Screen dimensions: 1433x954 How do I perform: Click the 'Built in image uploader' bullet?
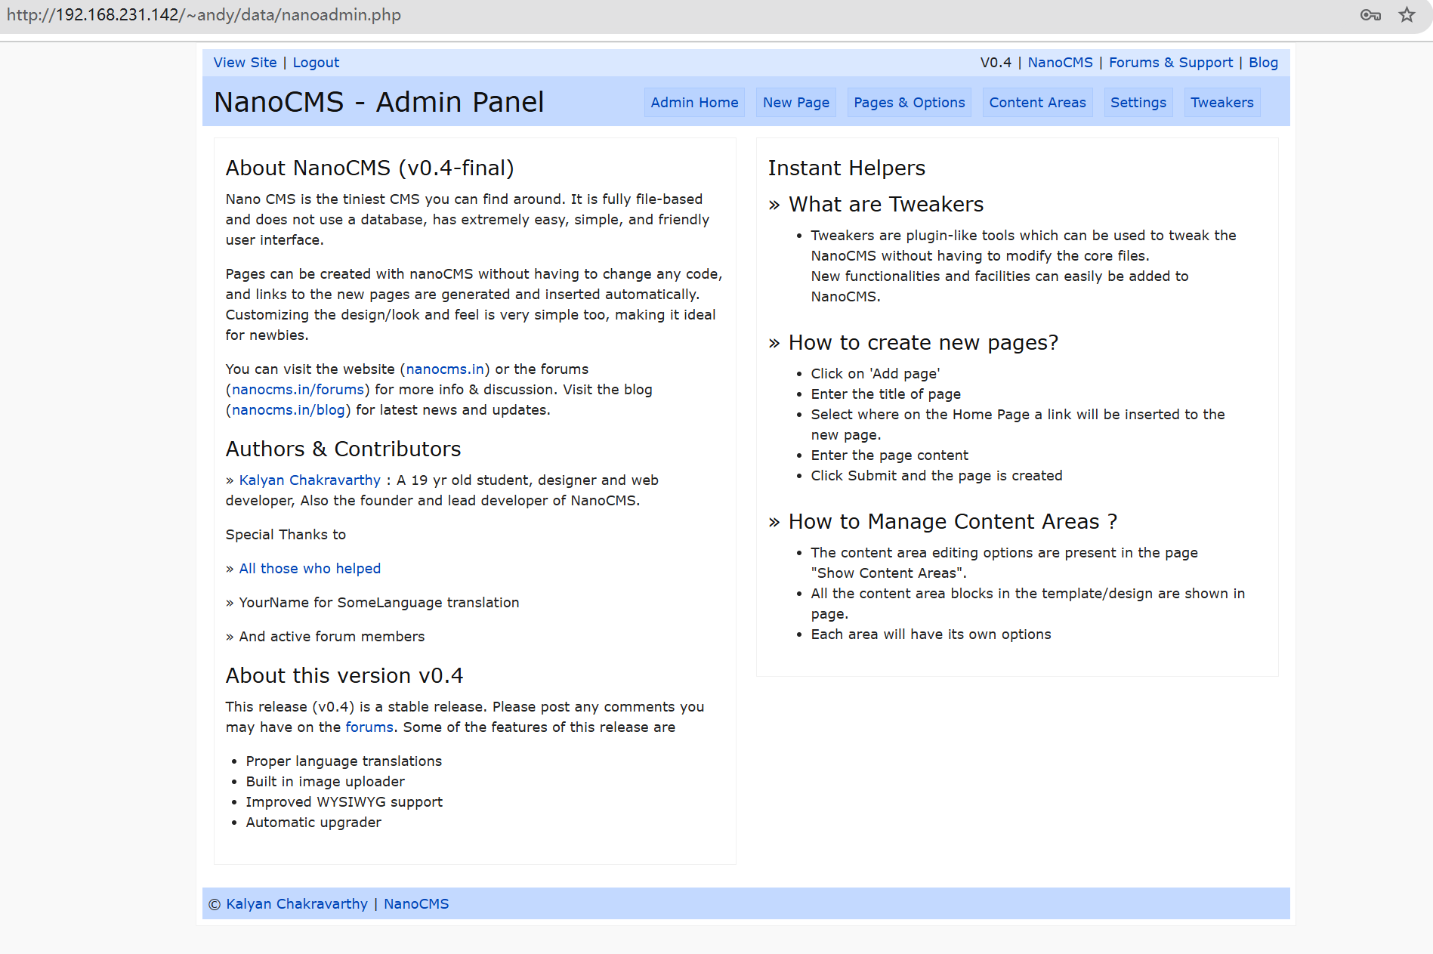tap(325, 782)
